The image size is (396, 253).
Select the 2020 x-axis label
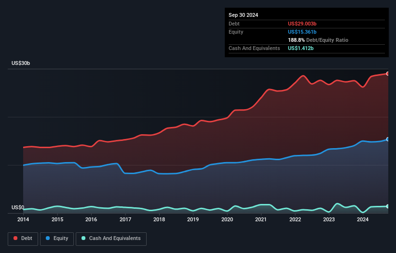pos(227,219)
